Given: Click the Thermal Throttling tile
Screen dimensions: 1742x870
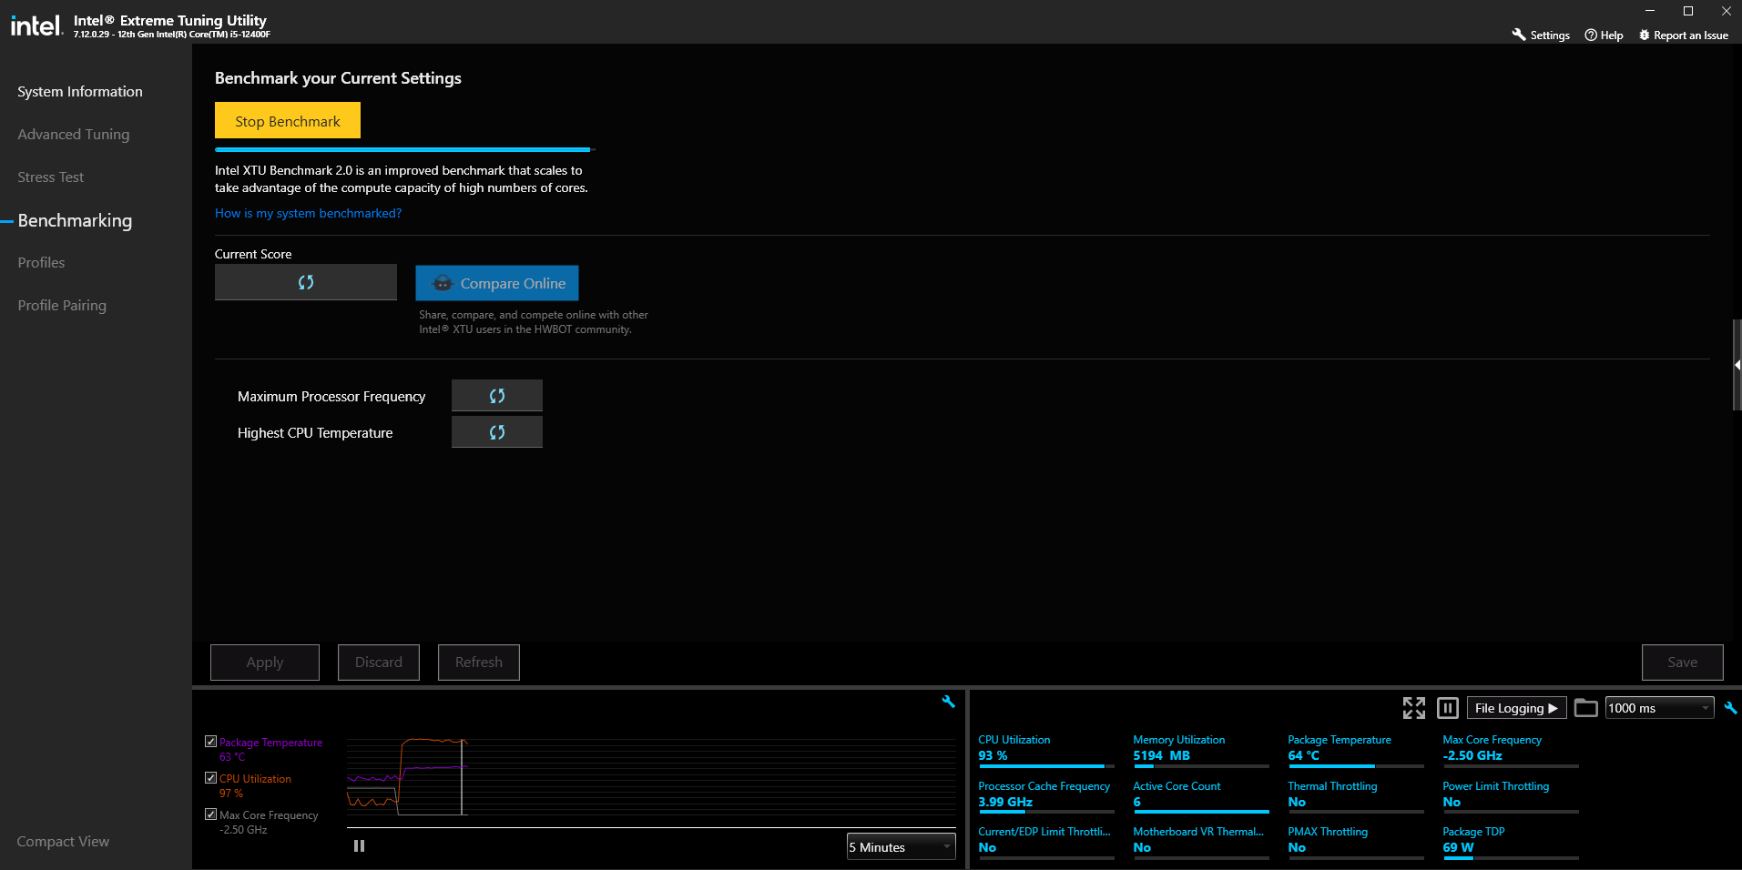Looking at the screenshot, I should (x=1356, y=796).
